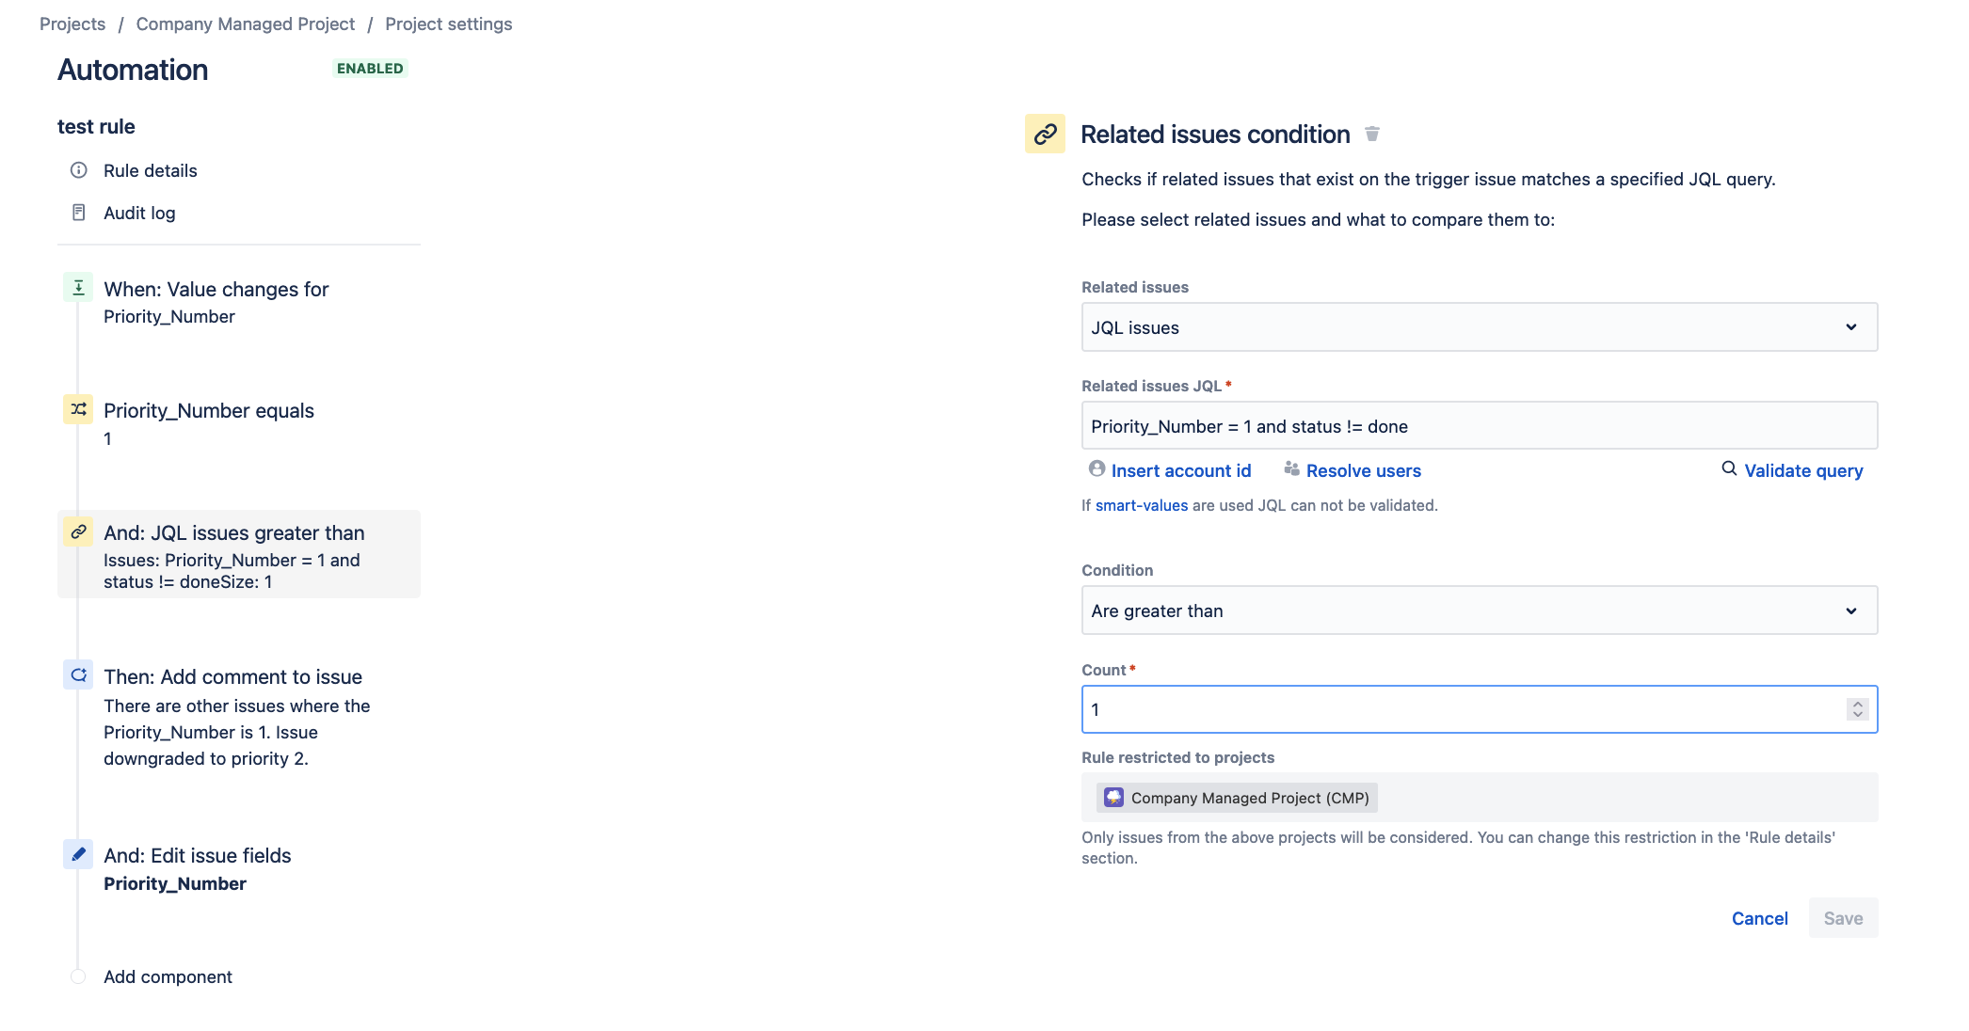Image resolution: width=1969 pixels, height=1031 pixels.
Task: Click the Validate query link
Action: coord(1802,470)
